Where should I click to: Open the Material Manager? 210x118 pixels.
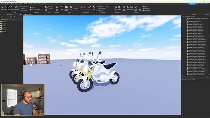pos(66,8)
